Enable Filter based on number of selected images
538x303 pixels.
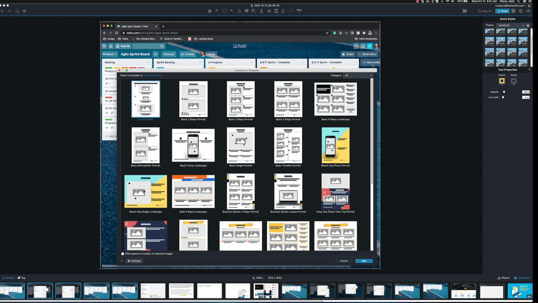(122, 254)
